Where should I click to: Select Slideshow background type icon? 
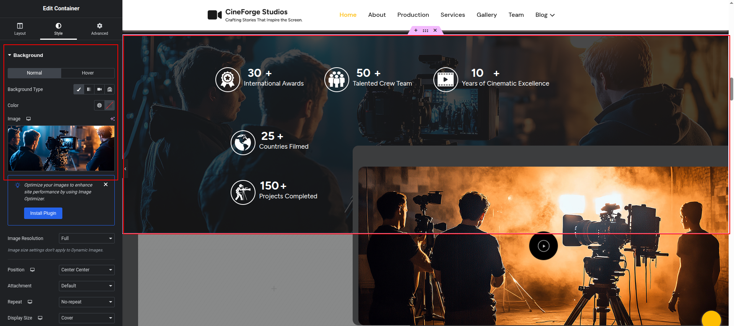(x=110, y=89)
